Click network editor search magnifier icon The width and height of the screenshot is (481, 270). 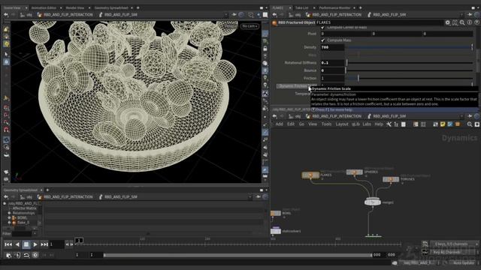tap(470, 124)
